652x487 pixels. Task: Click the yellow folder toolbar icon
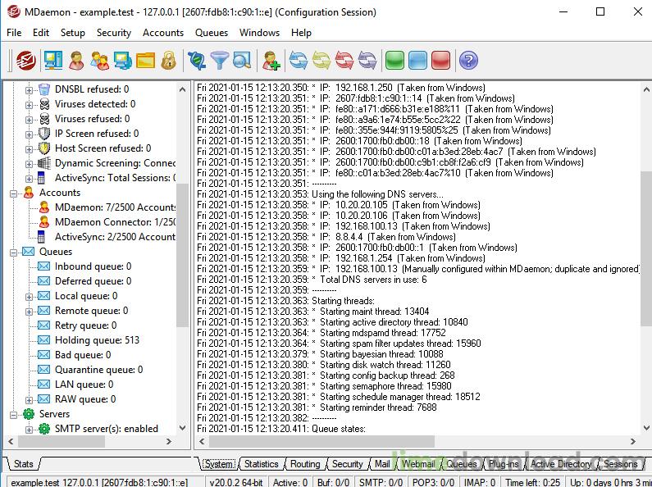[x=145, y=60]
